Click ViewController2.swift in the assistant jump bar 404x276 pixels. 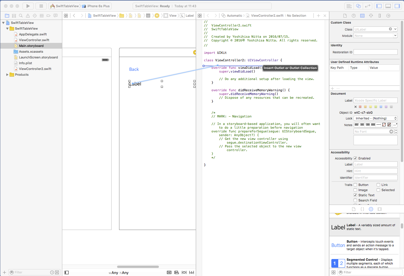coord(267,16)
